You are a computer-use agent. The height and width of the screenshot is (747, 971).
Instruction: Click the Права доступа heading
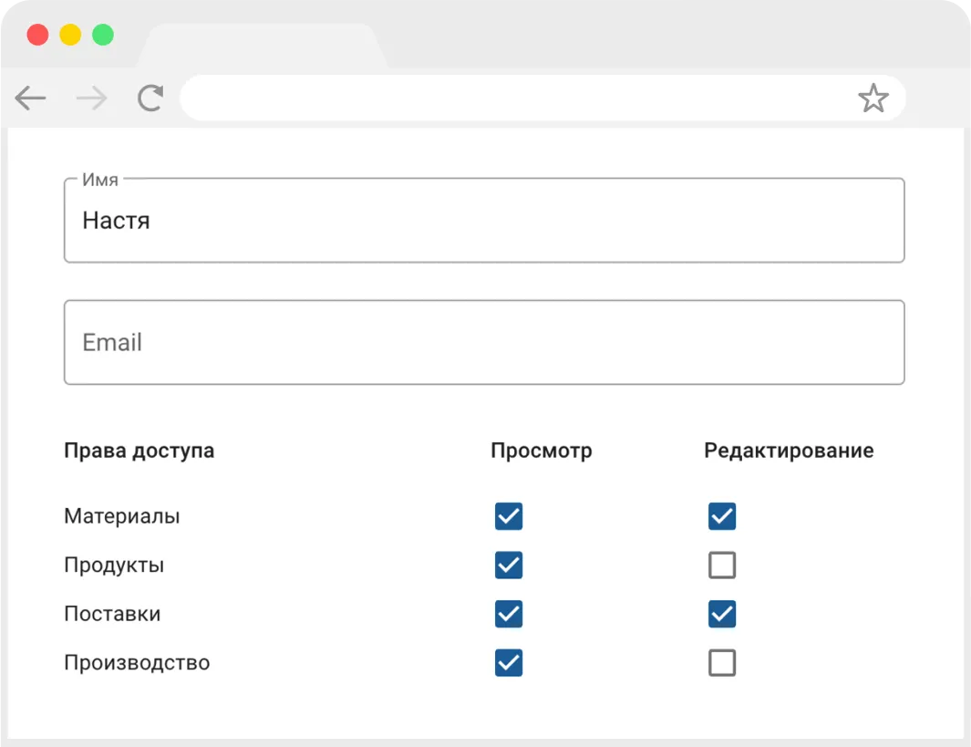pos(139,451)
